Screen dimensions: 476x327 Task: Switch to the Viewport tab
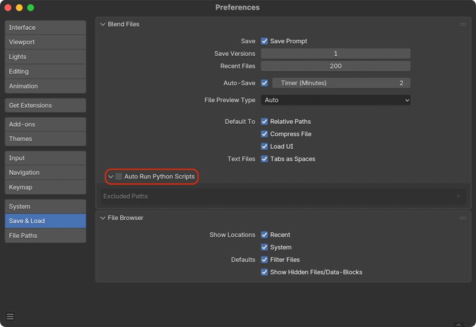coord(45,42)
